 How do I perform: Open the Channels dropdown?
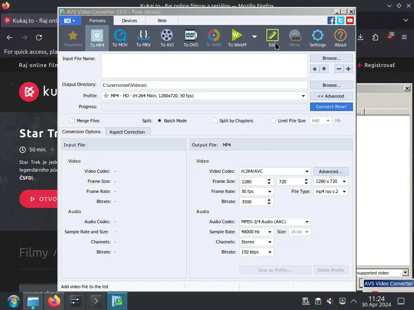tap(270, 242)
